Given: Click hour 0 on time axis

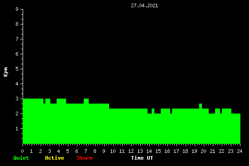Looking at the screenshot, I should point(22,151).
